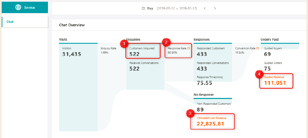This screenshot has height=138, width=308.
Task: Click the Response Time value 75.55
Action: click(x=204, y=83)
